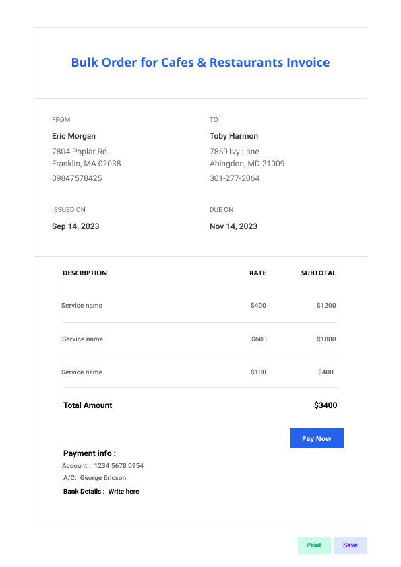Select the issued date Sep 14, 2023
This screenshot has width=401, height=567.
(x=75, y=226)
